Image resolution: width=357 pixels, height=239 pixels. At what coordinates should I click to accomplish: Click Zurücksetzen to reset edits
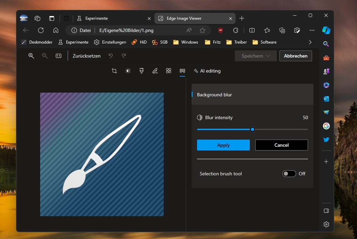tap(86, 56)
